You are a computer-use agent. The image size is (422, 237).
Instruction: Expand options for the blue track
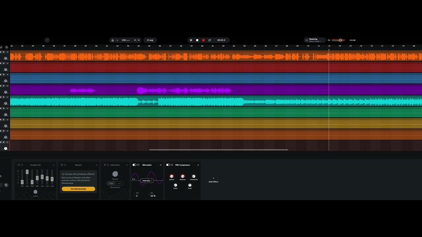(7, 74)
